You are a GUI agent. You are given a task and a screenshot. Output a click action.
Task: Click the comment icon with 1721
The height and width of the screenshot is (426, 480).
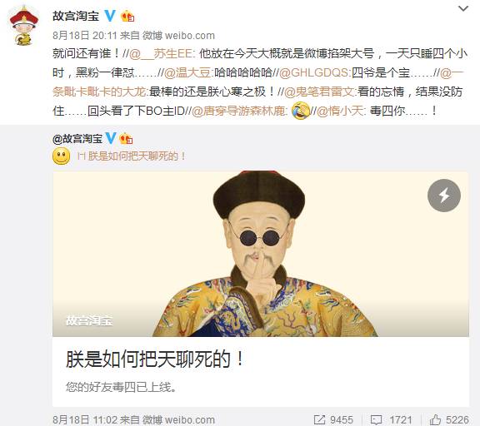point(376,419)
